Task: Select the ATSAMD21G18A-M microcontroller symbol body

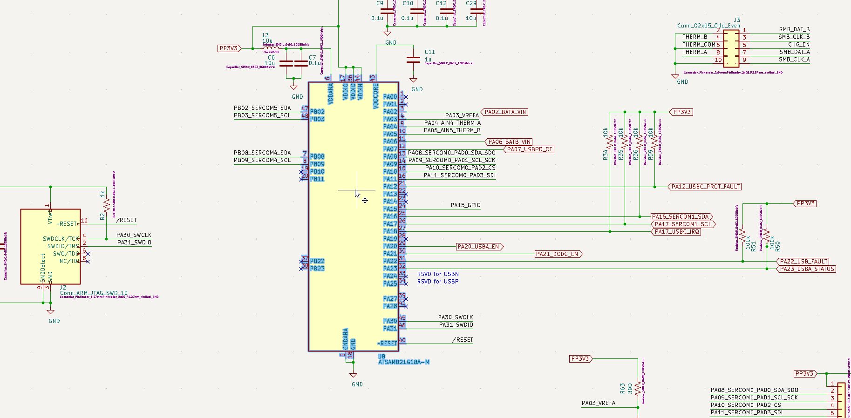Action: [354, 216]
